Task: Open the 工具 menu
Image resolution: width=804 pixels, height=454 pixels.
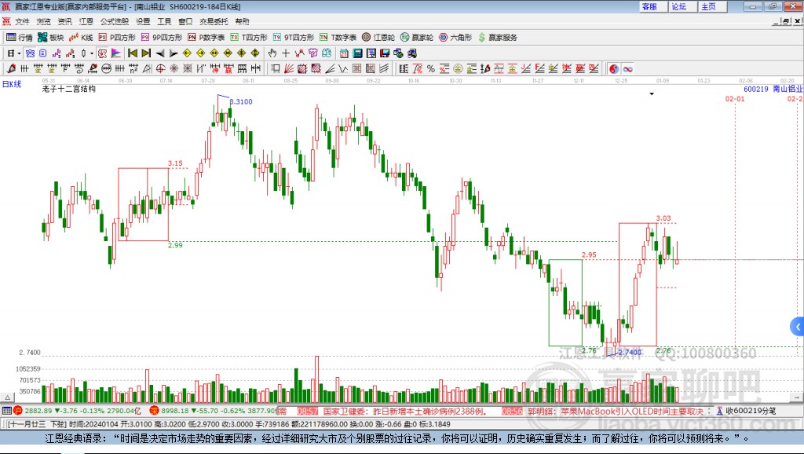Action: pos(164,21)
